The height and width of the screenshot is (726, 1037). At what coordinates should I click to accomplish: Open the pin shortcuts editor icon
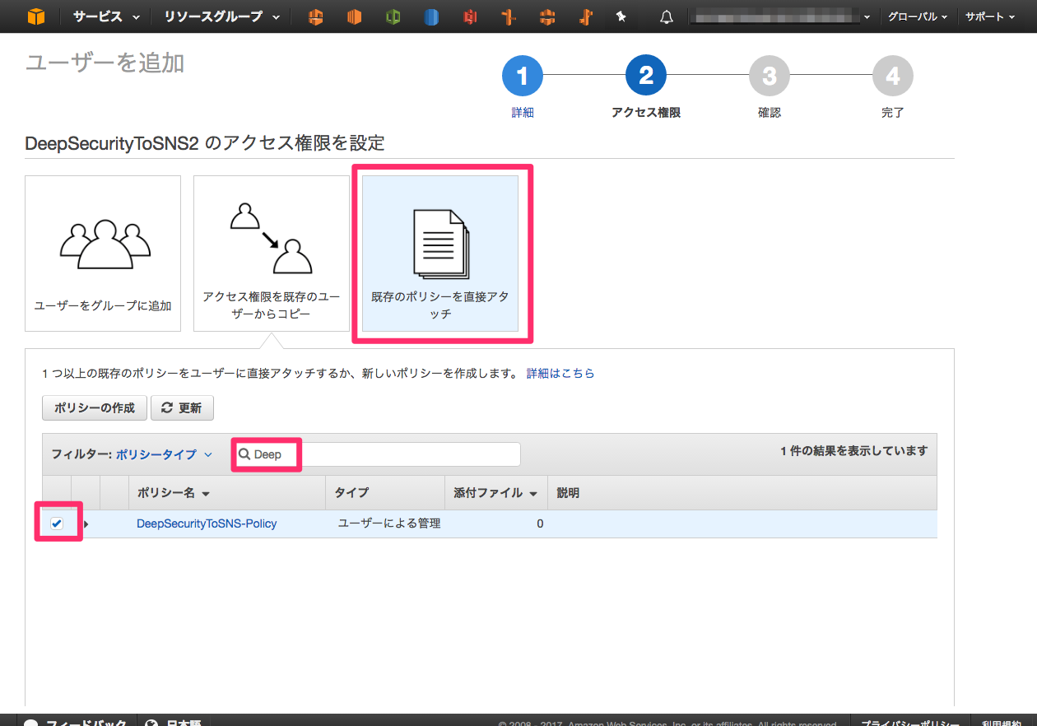621,16
